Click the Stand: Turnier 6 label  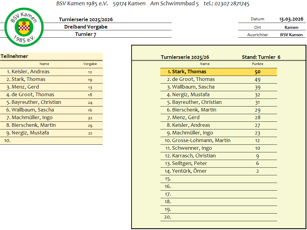261,57
